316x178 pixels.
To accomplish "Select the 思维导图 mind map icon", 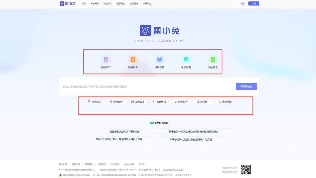I will pyautogui.click(x=225, y=102).
